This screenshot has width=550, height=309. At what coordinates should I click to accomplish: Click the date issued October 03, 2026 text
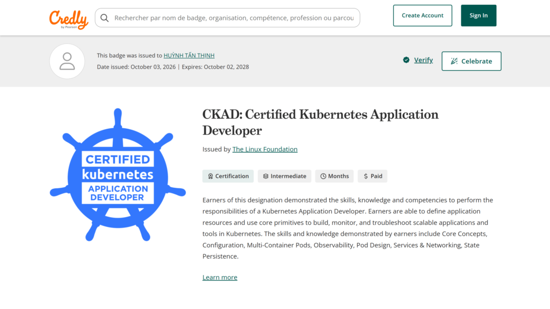point(136,67)
